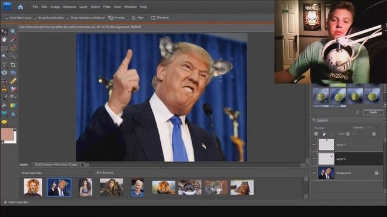Select the Spot Healing bandage tool
Viewport: 387px width, 217px height.
pyautogui.click(x=13, y=81)
